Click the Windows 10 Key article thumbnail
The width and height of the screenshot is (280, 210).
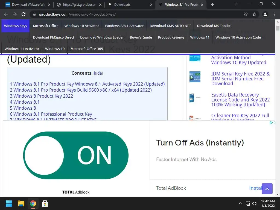pyautogui.click(x=195, y=58)
